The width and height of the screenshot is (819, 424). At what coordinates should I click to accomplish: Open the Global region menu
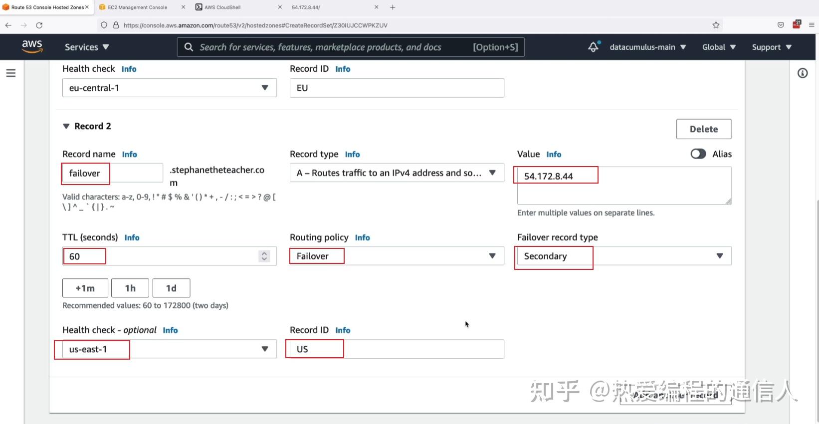(719, 47)
